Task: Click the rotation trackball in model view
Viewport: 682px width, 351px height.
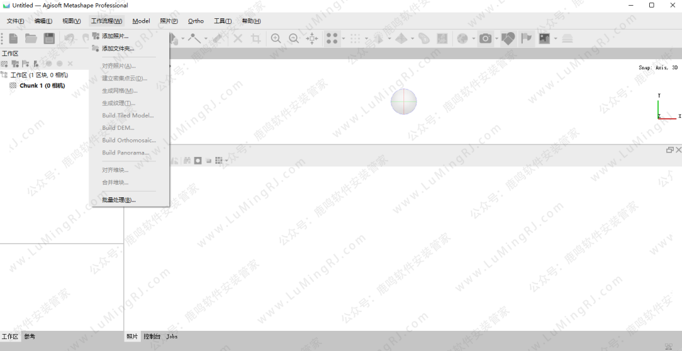Action: 404,101
